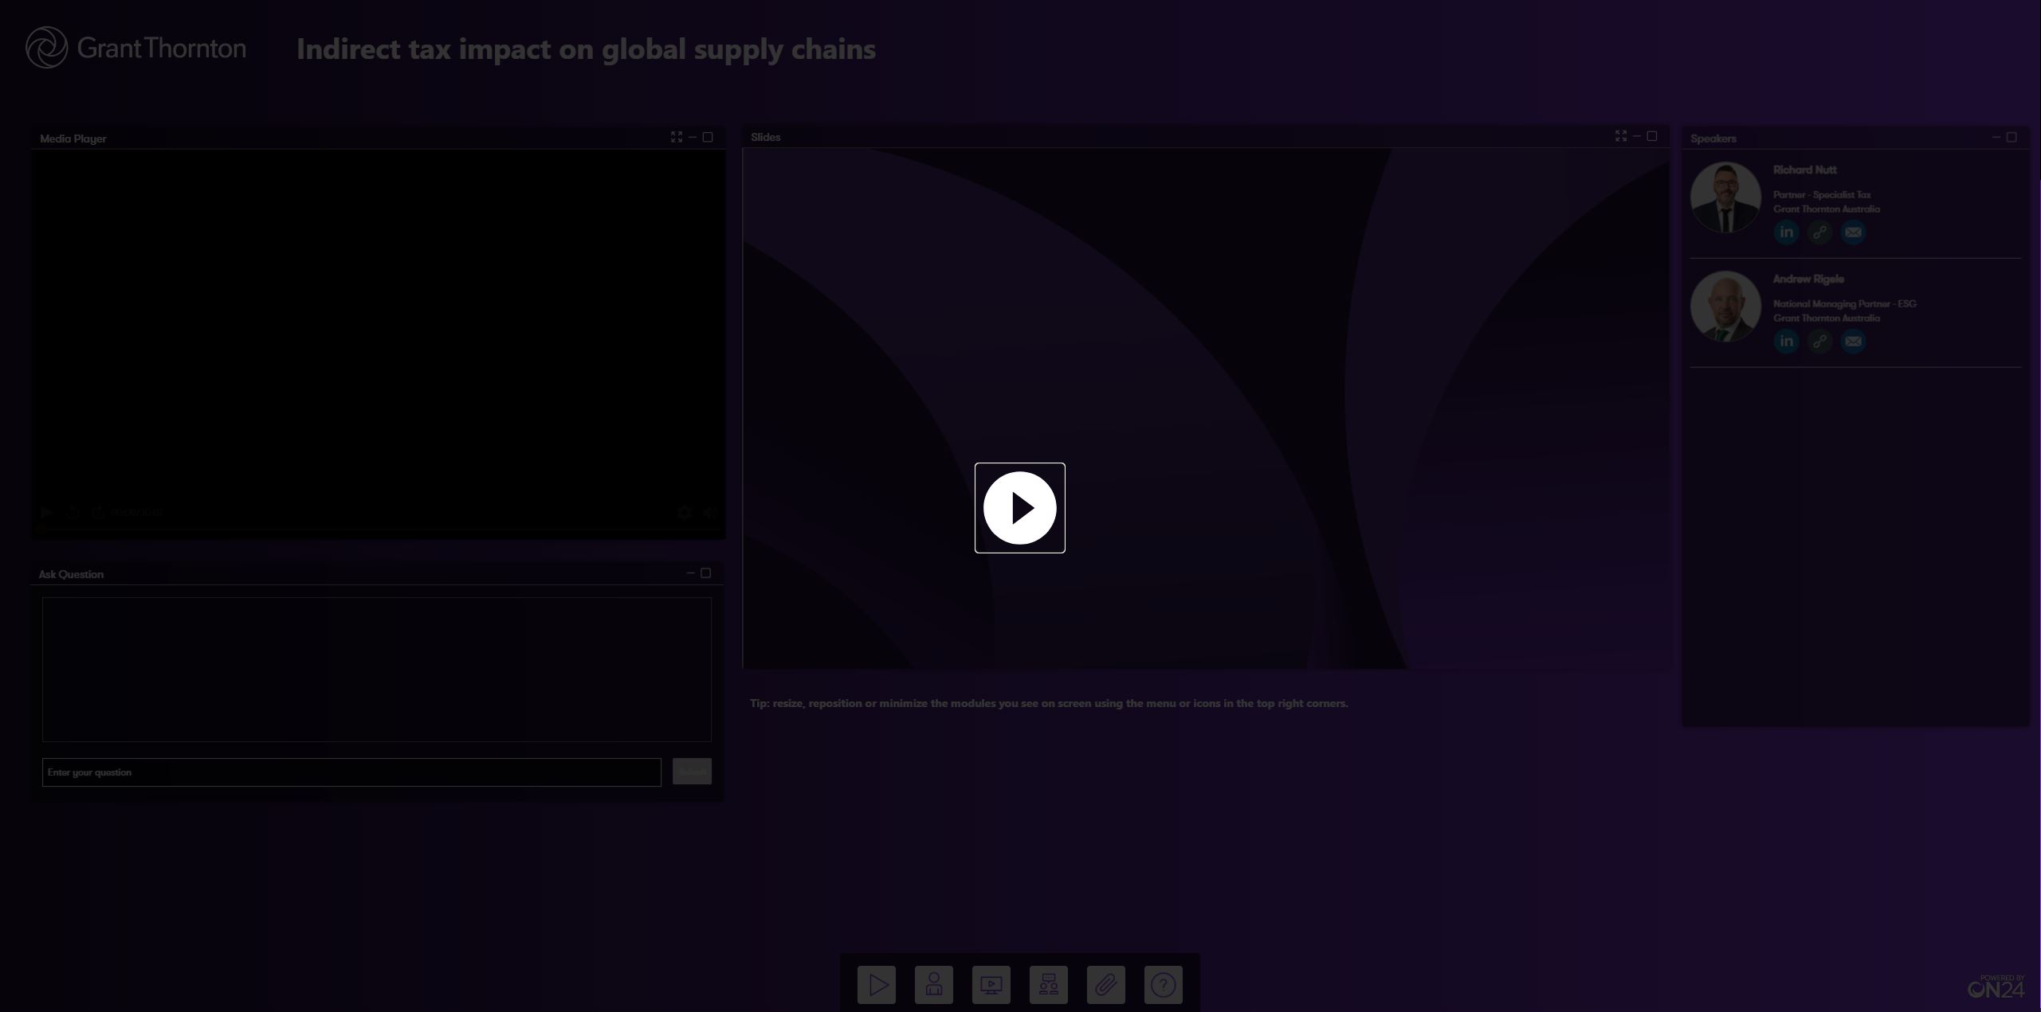This screenshot has width=2041, height=1012.
Task: Click the Enter your question field
Action: point(351,772)
